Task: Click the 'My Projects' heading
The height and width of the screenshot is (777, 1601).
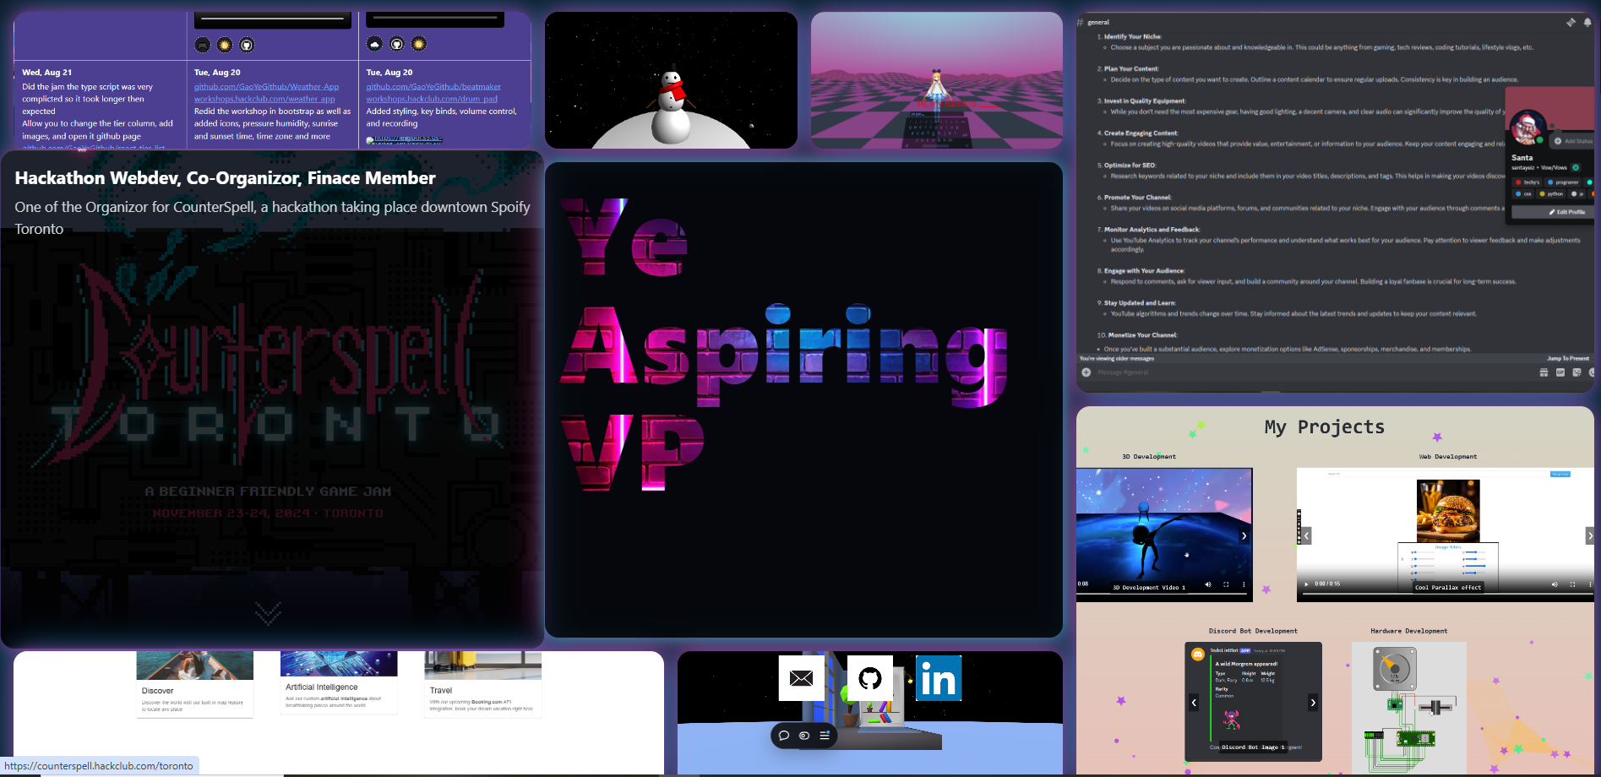Action: pyautogui.click(x=1324, y=427)
